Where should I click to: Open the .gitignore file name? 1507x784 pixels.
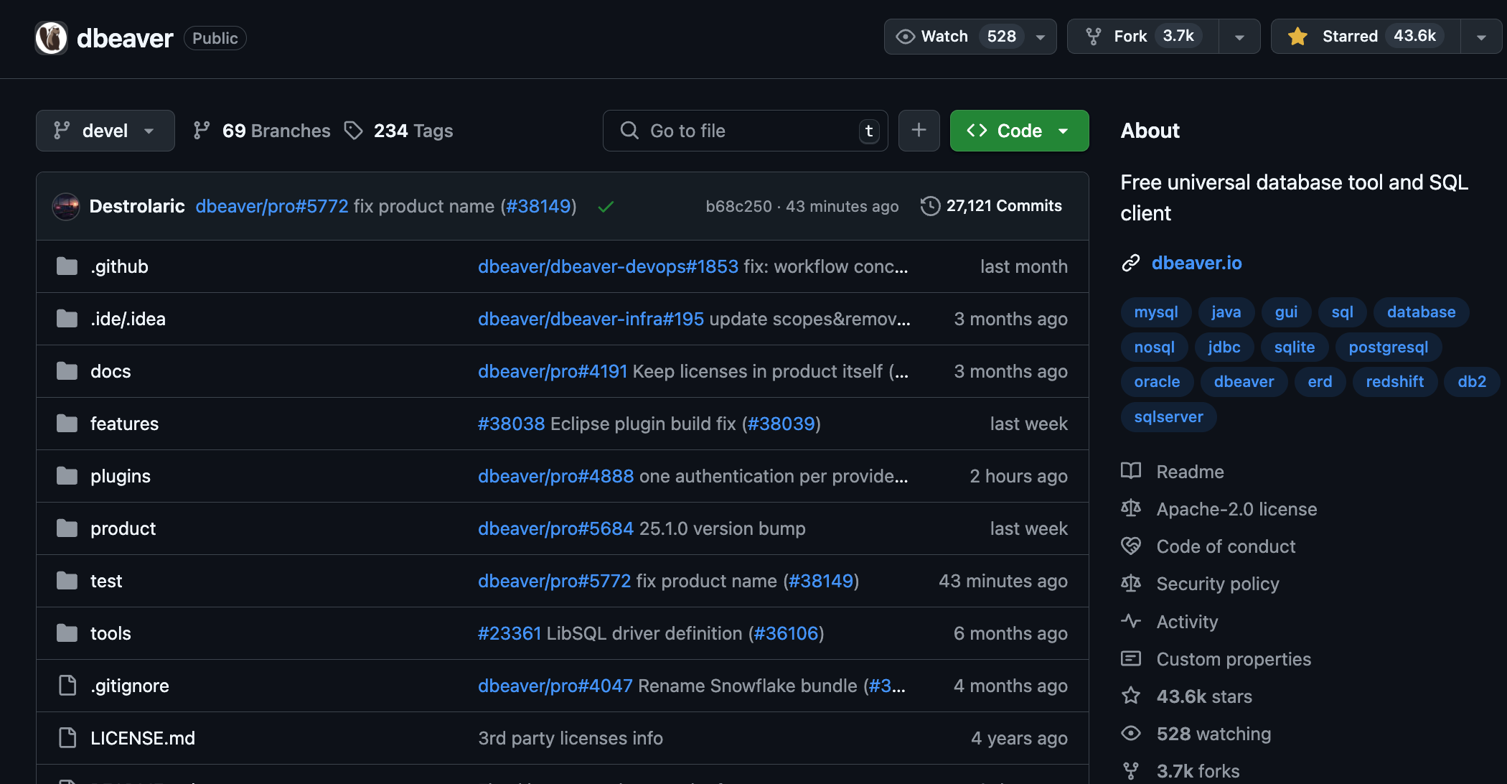[130, 686]
